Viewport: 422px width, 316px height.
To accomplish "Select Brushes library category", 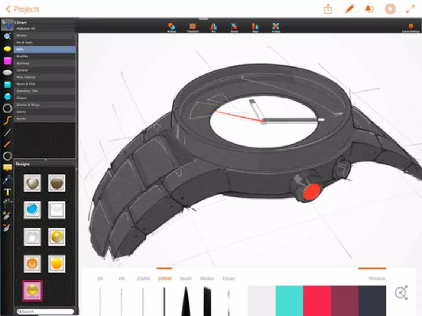I will 45,56.
